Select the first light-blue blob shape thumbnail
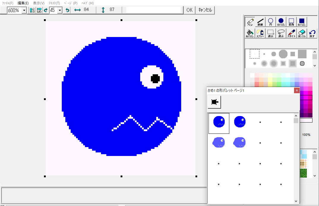Screen dimensions: 319x206 (219, 142)
